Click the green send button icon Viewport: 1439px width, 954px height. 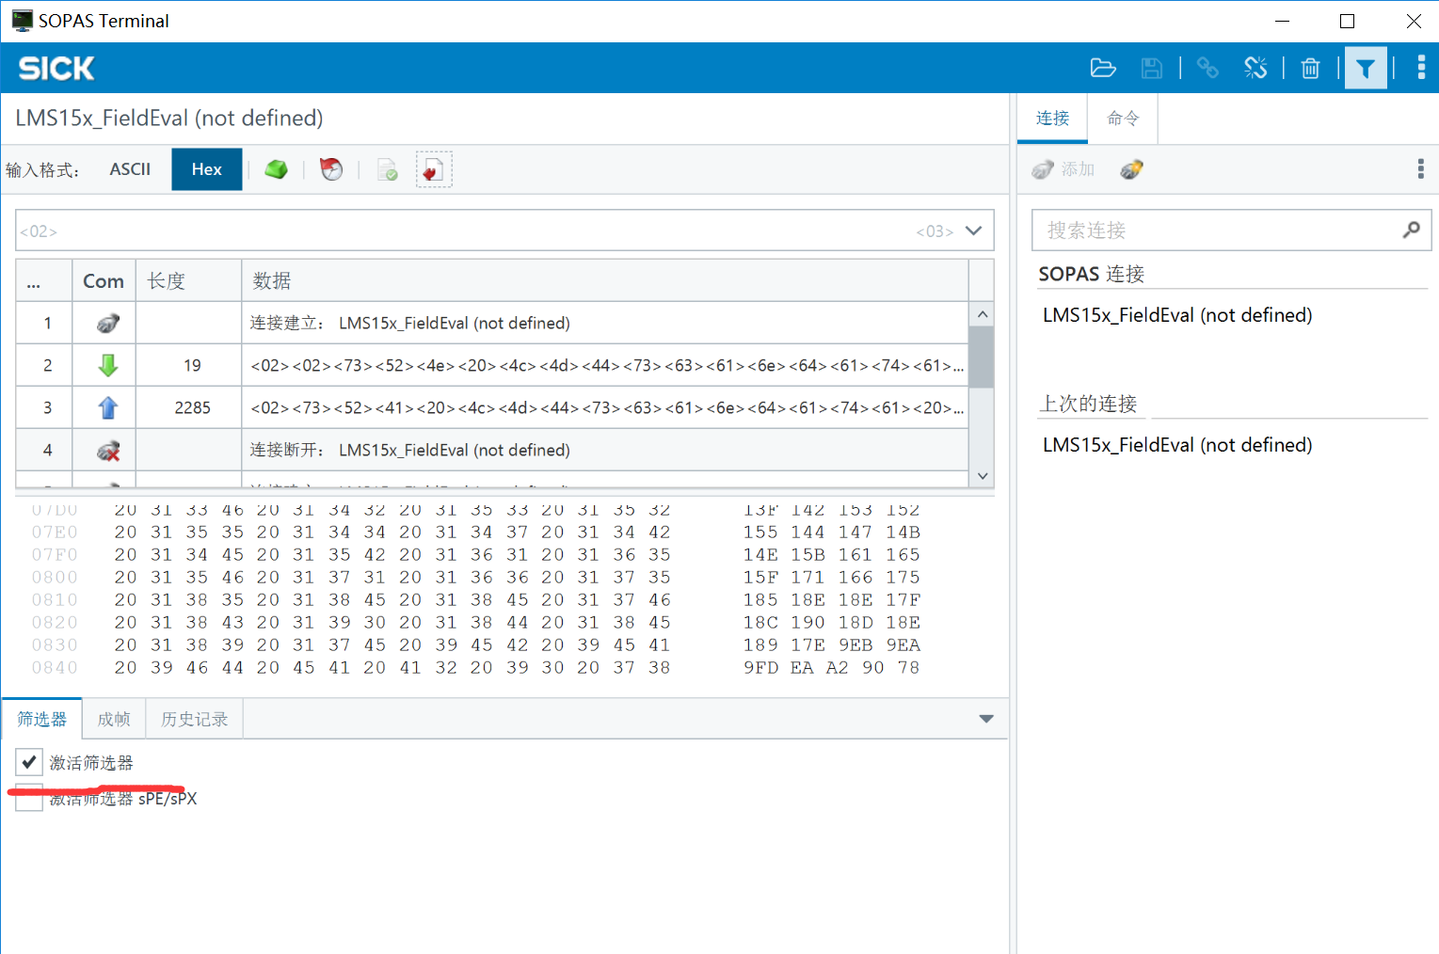click(x=276, y=169)
